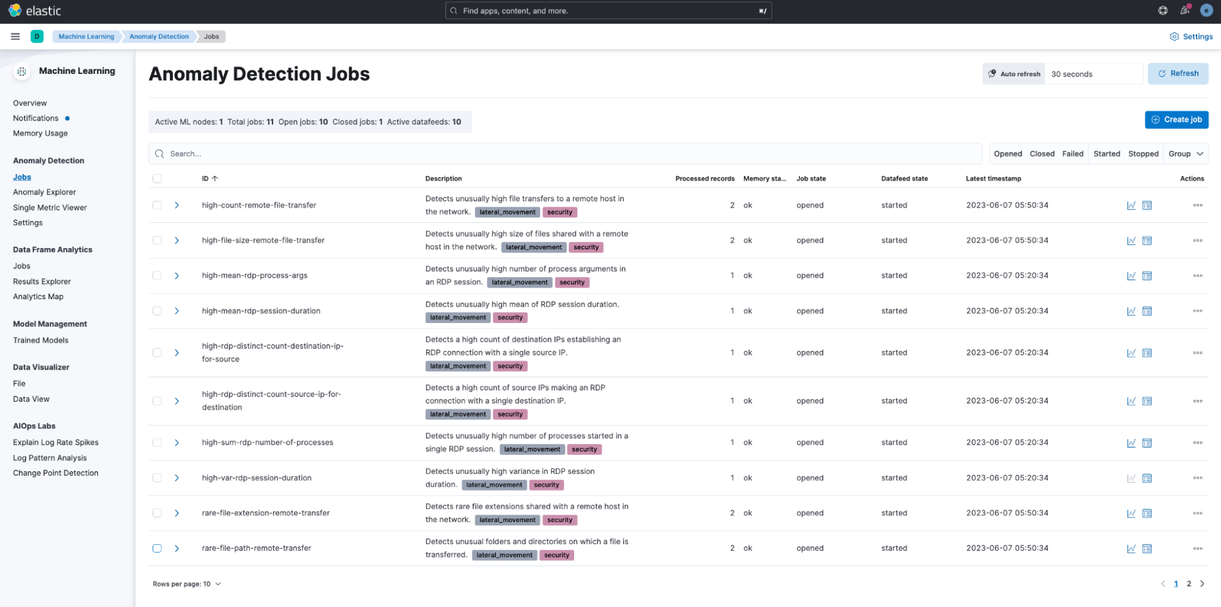Screen dimensions: 1221x607
Task: Check the high-sum-rdp-number-of-processes row
Action: [x=157, y=443]
